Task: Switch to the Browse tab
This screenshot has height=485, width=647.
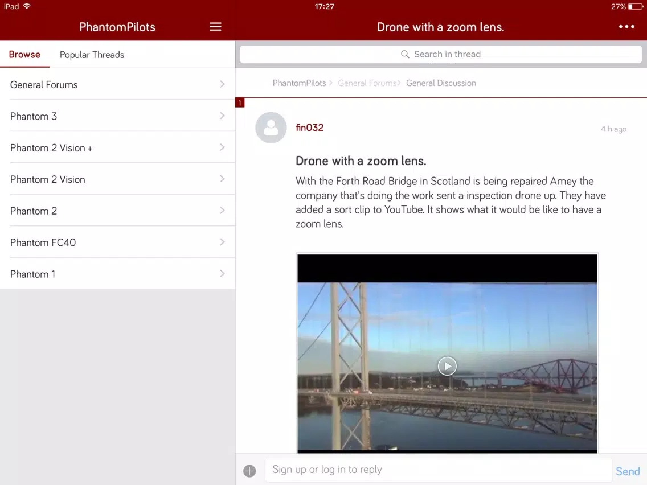Action: 24,55
